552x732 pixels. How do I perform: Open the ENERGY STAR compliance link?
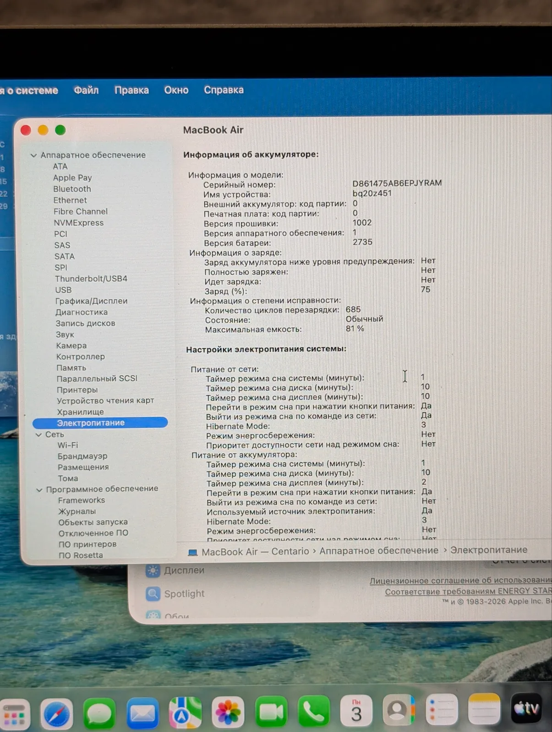click(468, 591)
